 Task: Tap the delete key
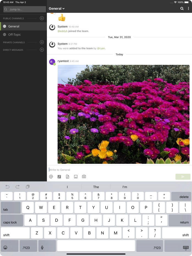click(x=181, y=196)
